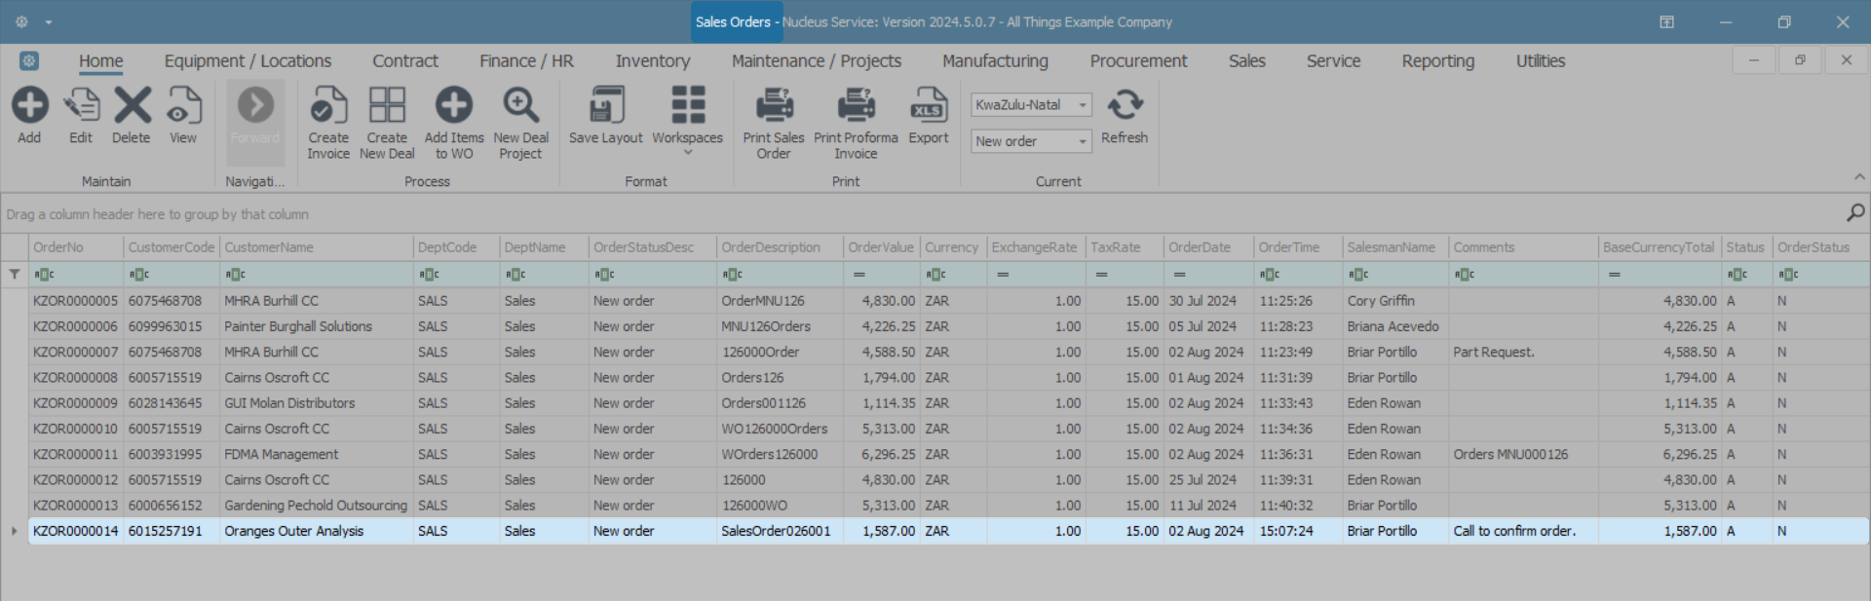
Task: Click the Print Proforma Invoice icon
Action: [x=856, y=106]
